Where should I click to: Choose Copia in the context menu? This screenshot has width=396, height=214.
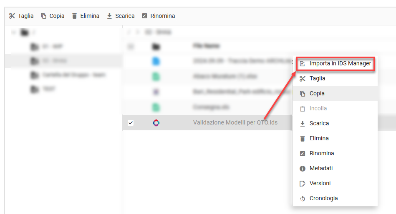coord(317,94)
